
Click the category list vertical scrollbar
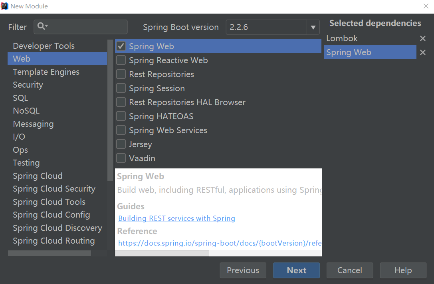click(x=110, y=110)
